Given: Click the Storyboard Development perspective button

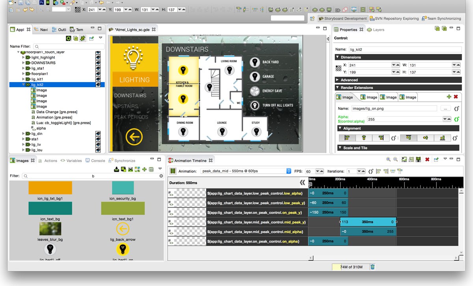Looking at the screenshot, I should (343, 19).
